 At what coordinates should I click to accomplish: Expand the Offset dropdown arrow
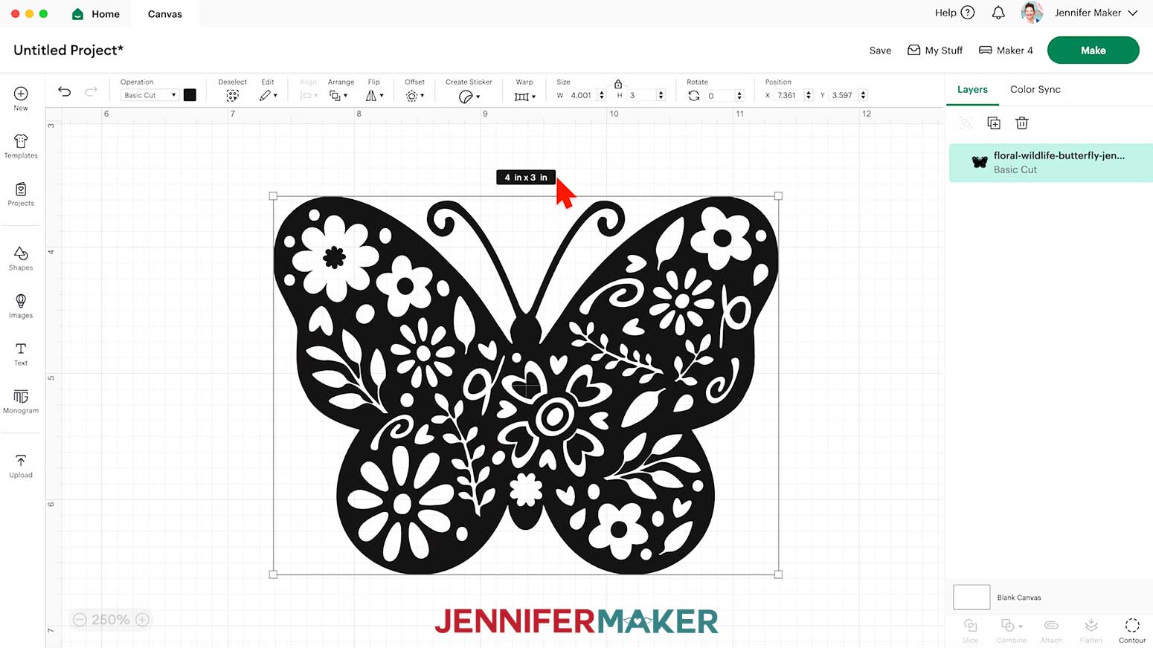tap(422, 96)
